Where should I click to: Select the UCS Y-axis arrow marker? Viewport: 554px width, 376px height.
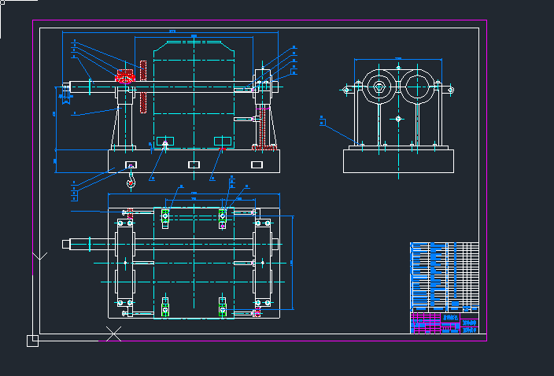click(x=38, y=256)
